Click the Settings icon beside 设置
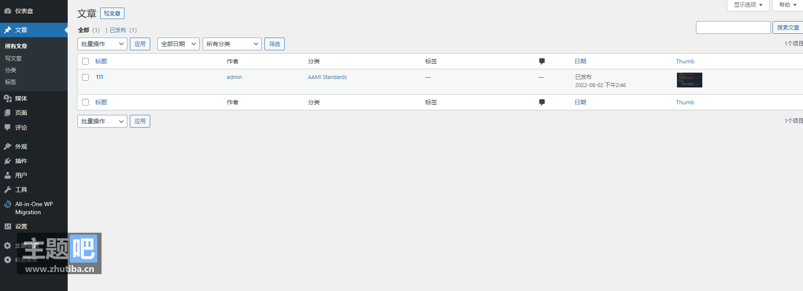Screen dimensions: 803x291 [x=8, y=226]
